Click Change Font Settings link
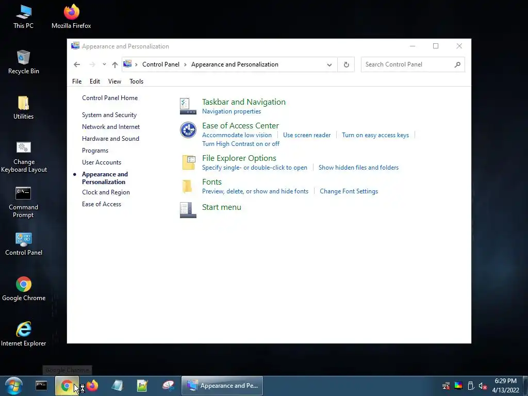This screenshot has height=396, width=528. coord(349,191)
